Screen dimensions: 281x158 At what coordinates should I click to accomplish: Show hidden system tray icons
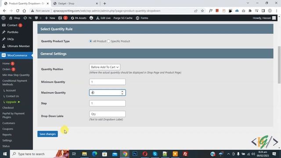(228, 154)
